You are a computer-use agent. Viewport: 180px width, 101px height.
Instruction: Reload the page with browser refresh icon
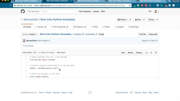point(10,5)
